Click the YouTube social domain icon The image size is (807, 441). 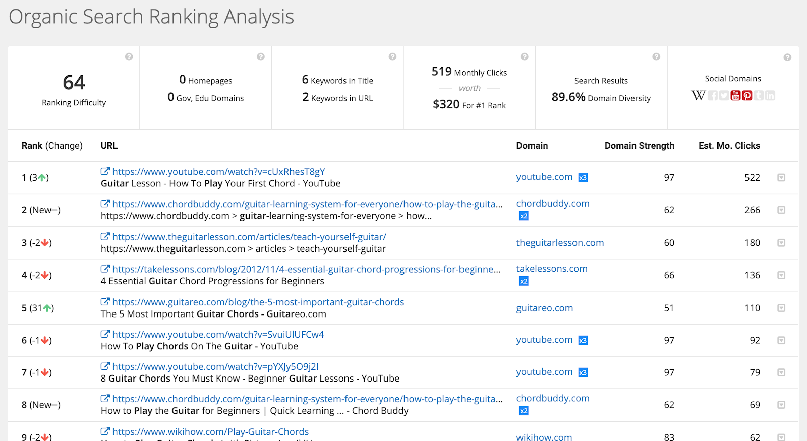click(x=735, y=95)
